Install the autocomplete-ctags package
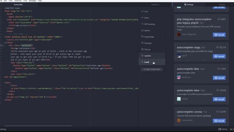 (x=219, y=56)
